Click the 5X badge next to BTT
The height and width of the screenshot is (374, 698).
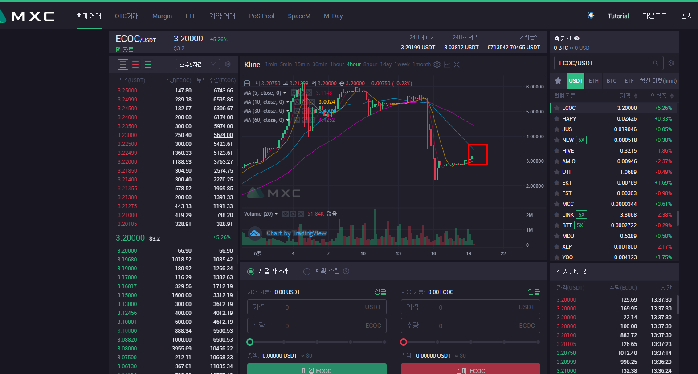(x=580, y=225)
